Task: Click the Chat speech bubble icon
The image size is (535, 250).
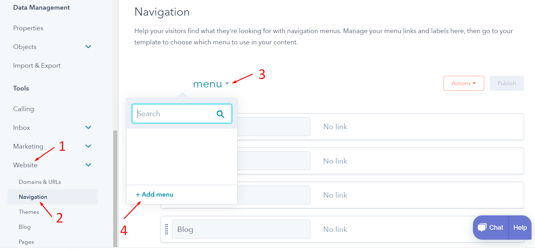Action: click(x=482, y=227)
